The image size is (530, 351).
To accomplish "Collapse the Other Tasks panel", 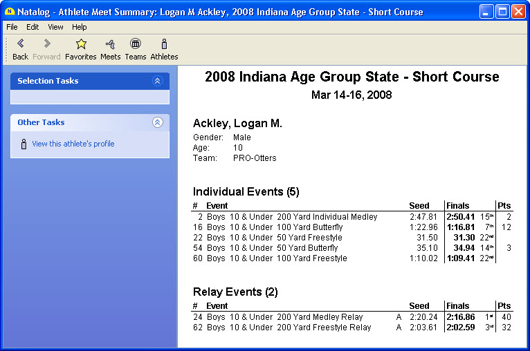I will click(157, 122).
